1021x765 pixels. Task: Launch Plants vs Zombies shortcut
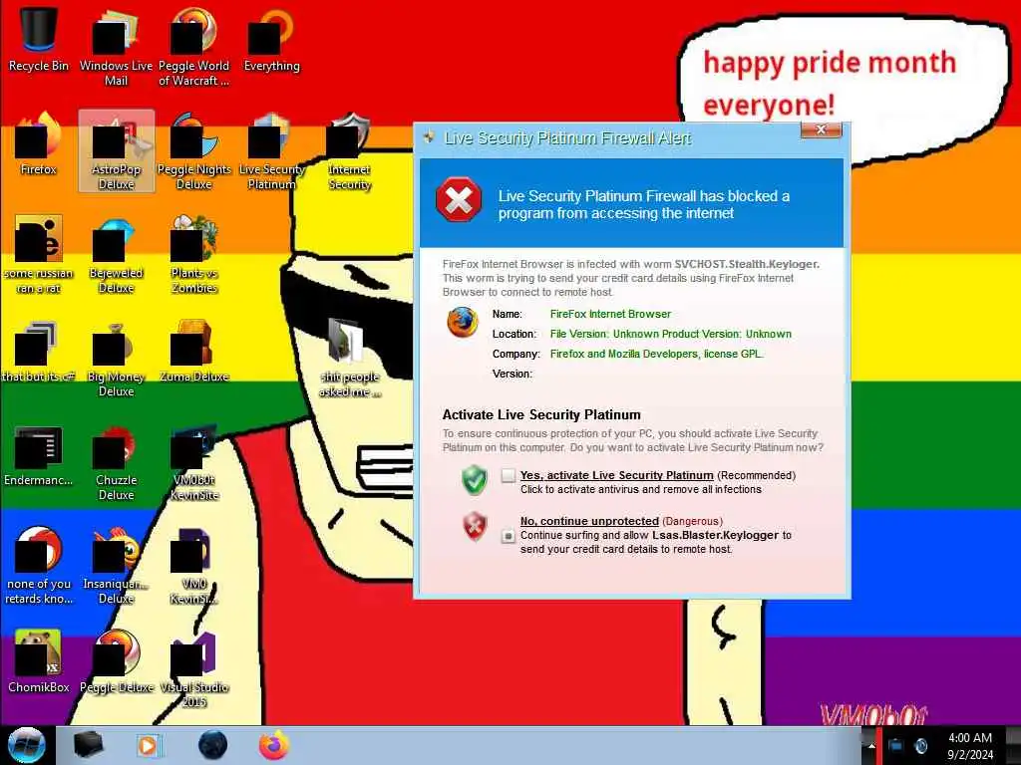tap(193, 255)
